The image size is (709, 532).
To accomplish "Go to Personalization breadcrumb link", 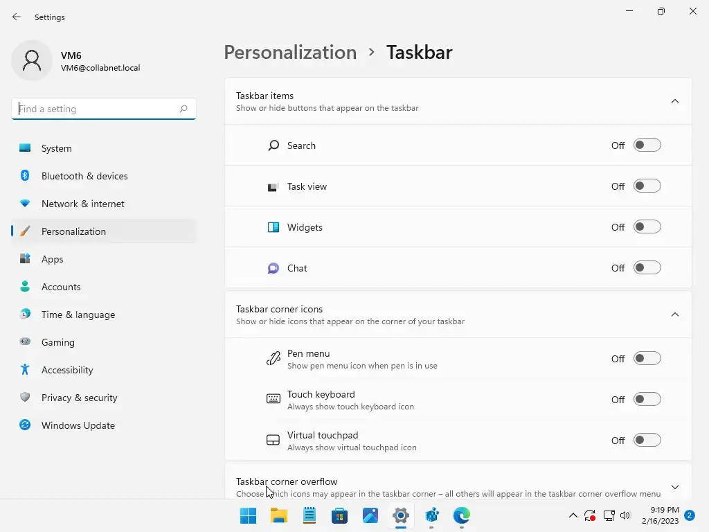I will coord(290,53).
